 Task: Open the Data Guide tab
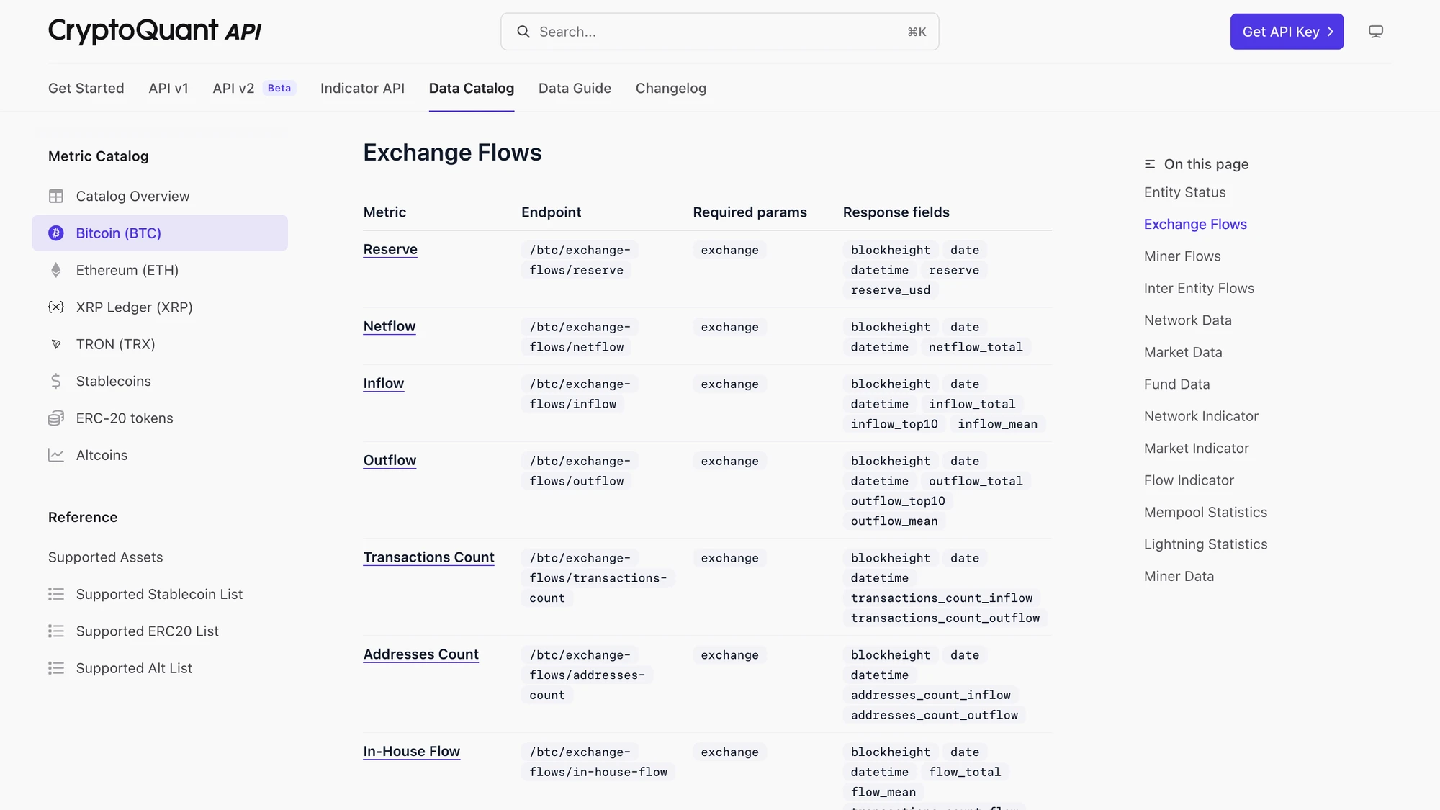(575, 88)
